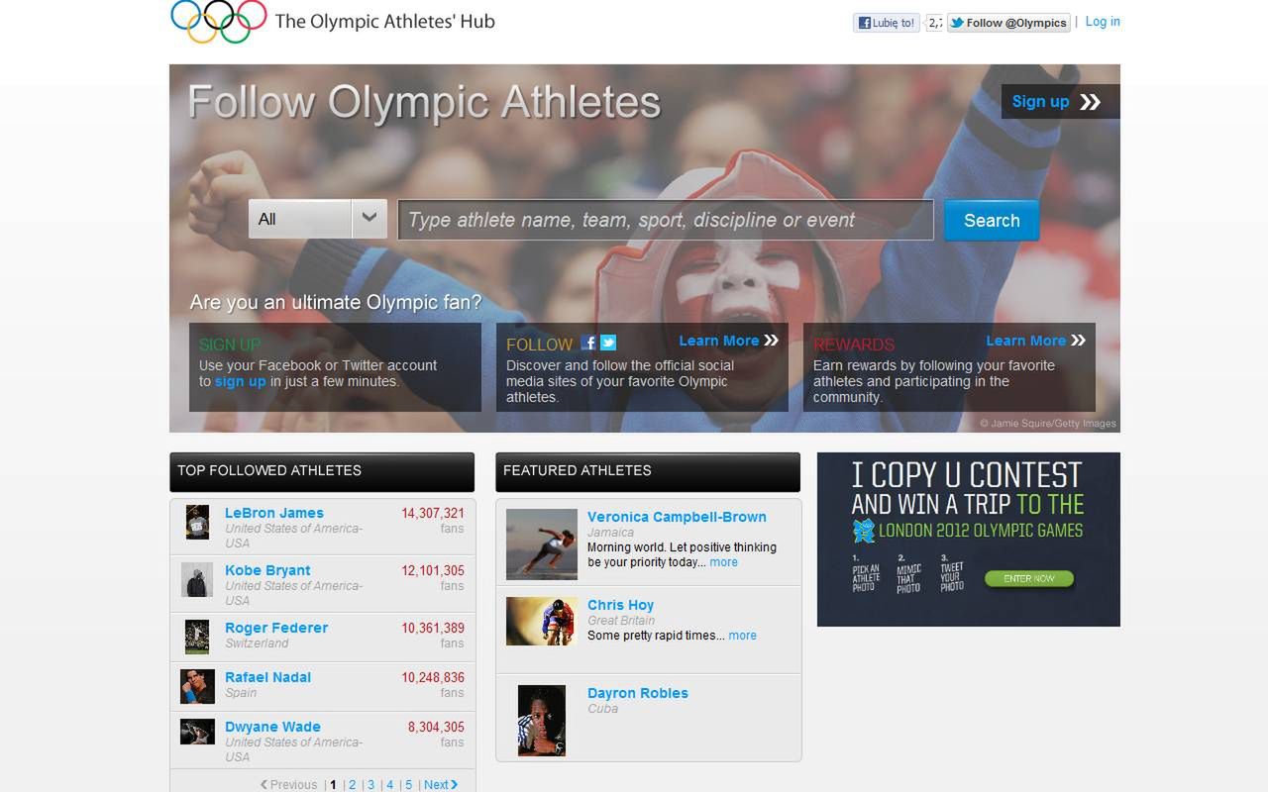This screenshot has height=792, width=1268.
Task: Open Chris Hoy profile link
Action: click(620, 605)
